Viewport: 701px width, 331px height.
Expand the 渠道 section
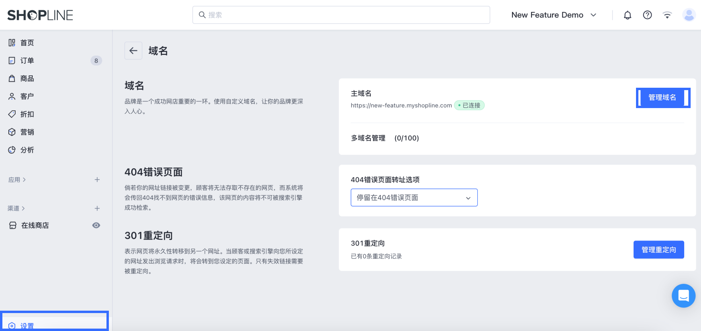click(x=16, y=209)
